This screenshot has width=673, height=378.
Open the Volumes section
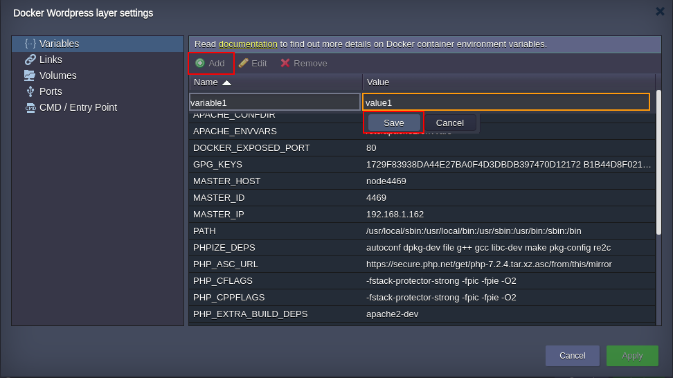click(x=98, y=75)
